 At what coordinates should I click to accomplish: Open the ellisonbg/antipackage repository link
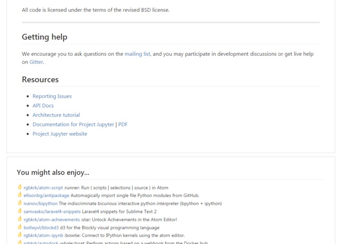click(x=46, y=196)
